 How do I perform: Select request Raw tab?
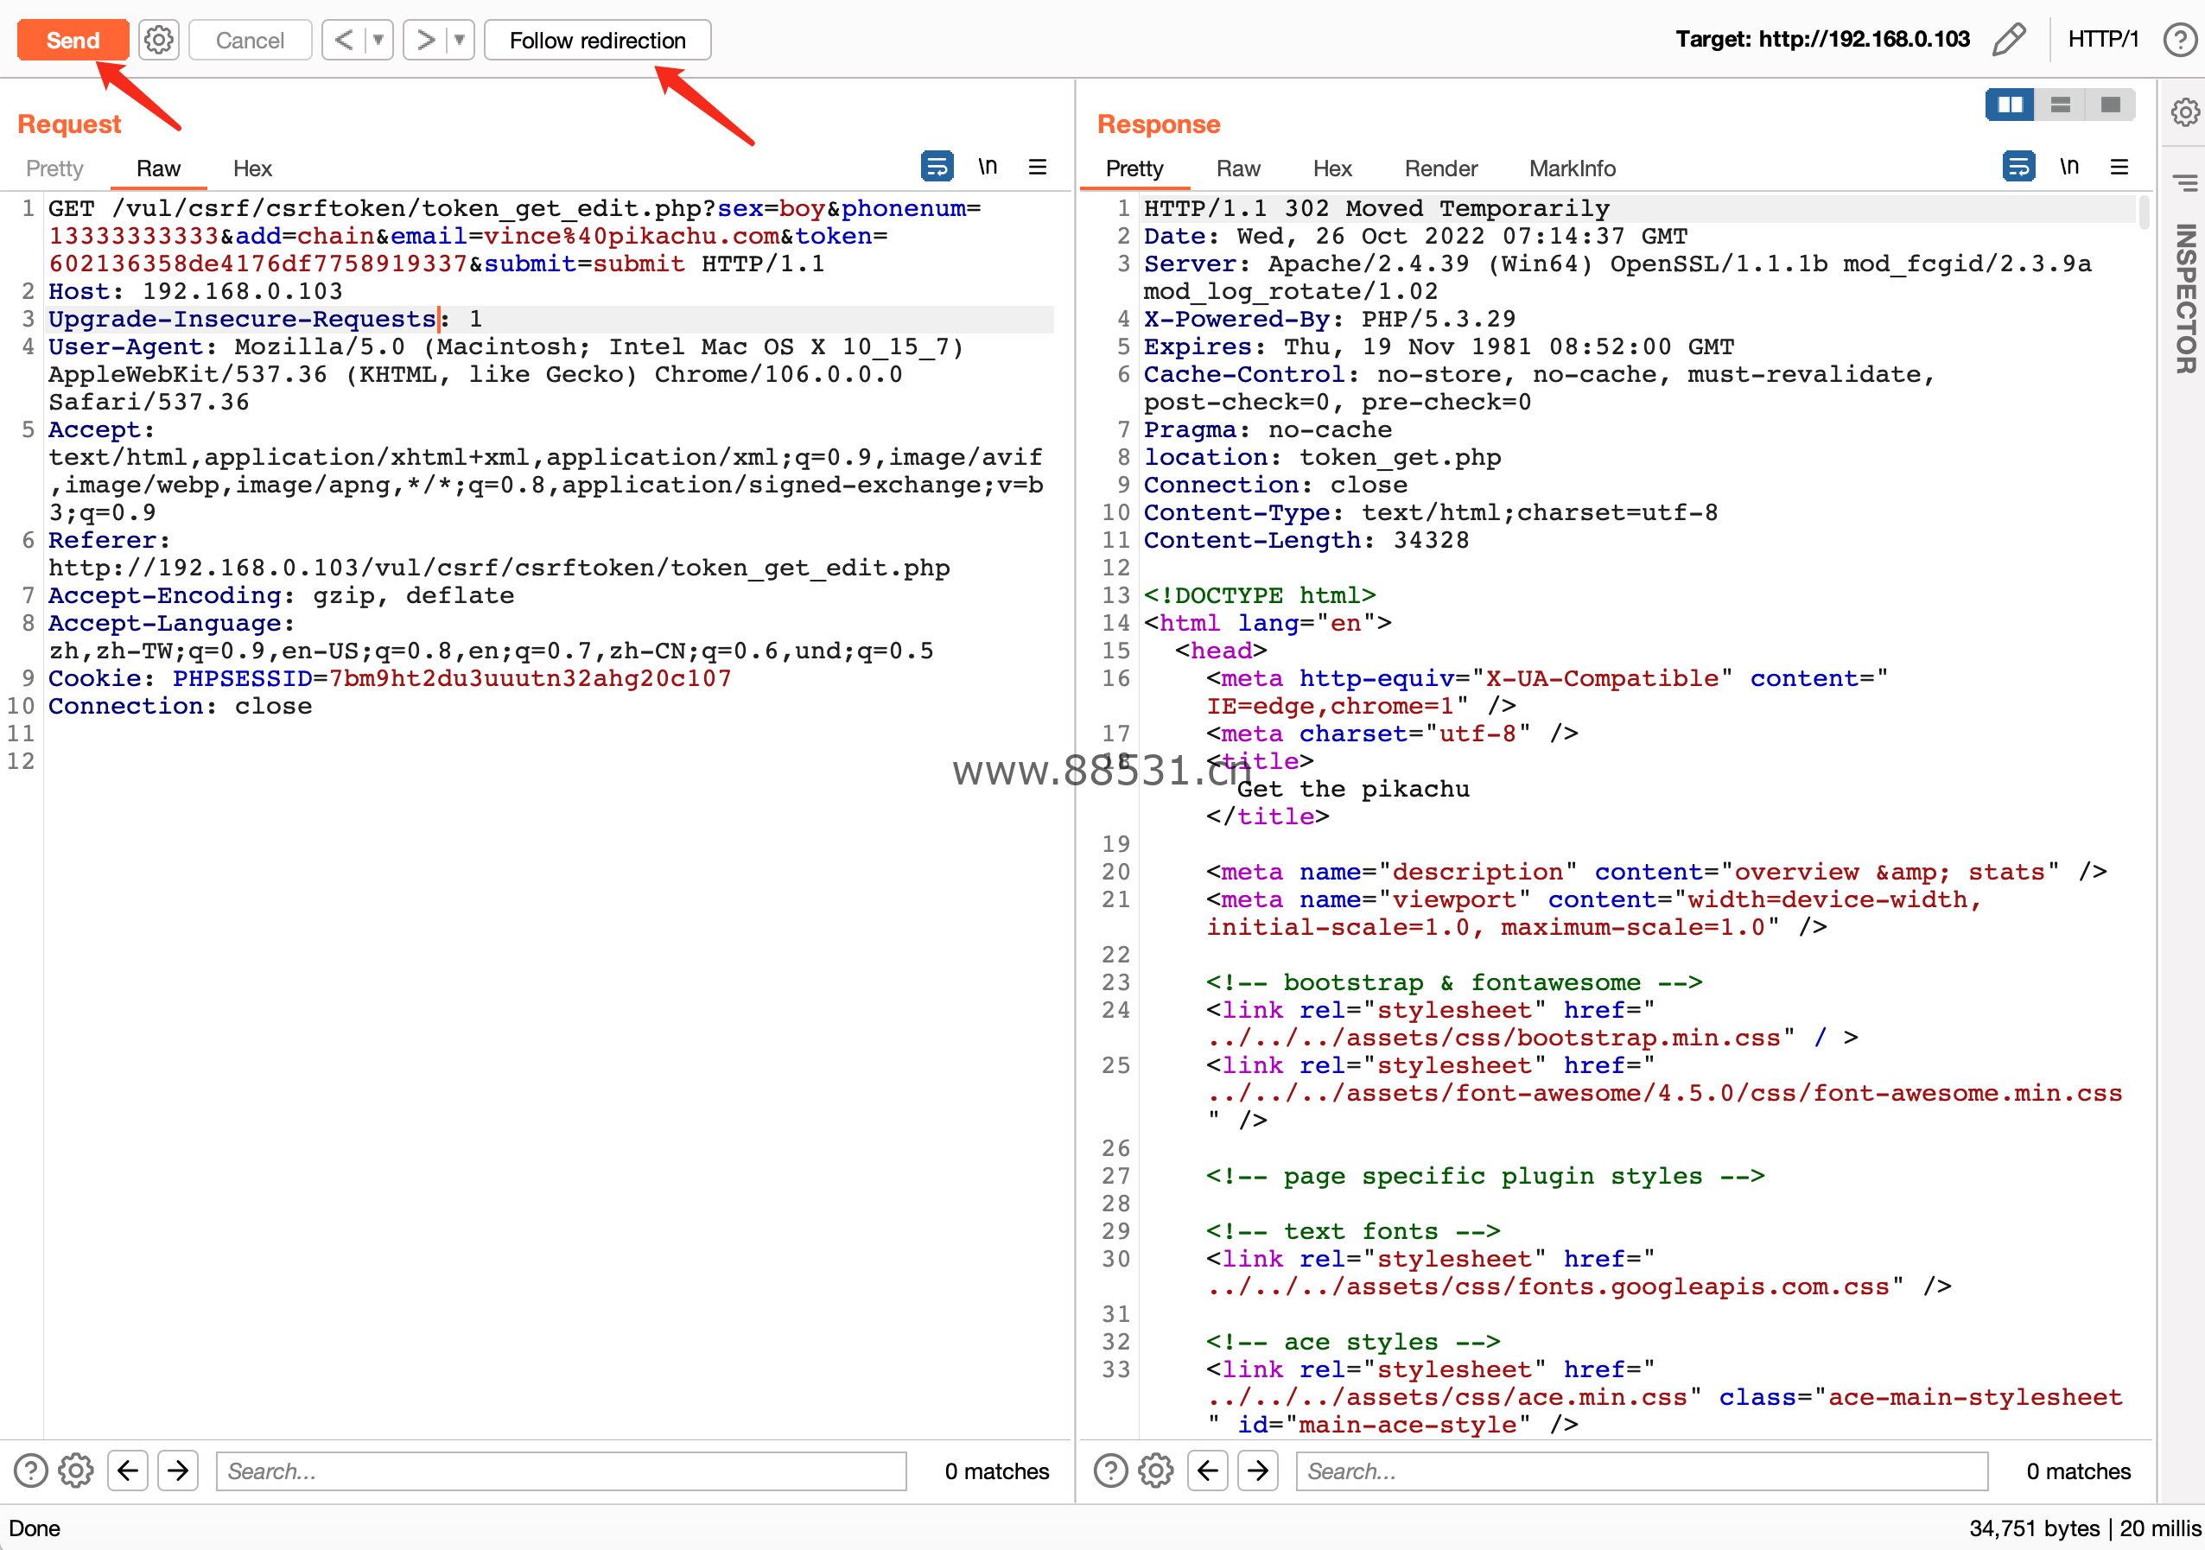tap(158, 168)
